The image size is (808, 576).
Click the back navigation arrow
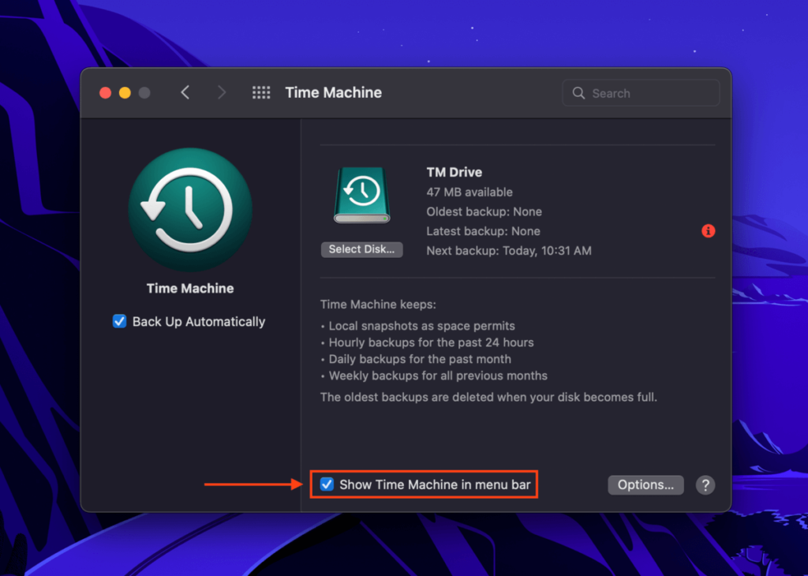185,92
